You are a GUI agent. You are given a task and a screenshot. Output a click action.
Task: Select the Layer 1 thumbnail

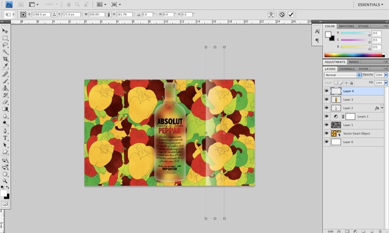[x=336, y=125]
